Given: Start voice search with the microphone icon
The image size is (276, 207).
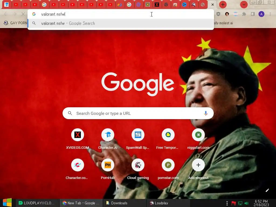Looking at the screenshot, I should [206, 113].
